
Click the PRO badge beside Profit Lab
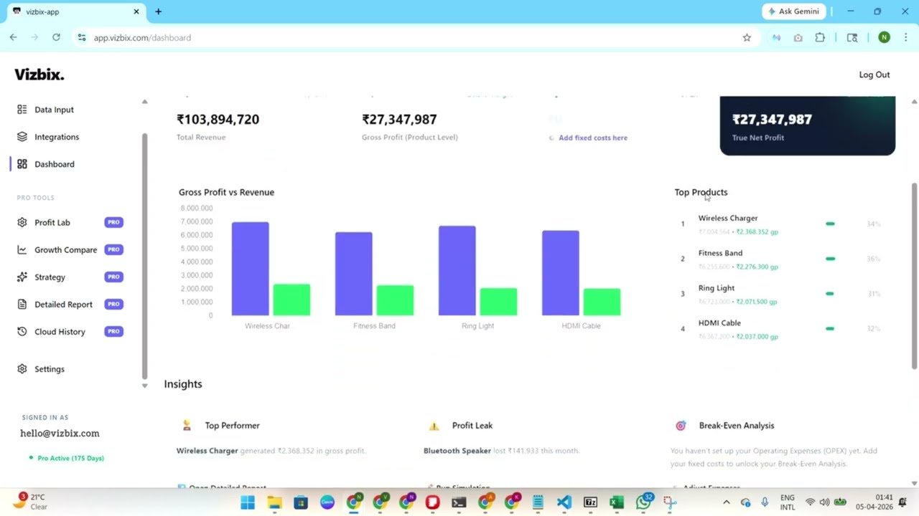click(113, 222)
